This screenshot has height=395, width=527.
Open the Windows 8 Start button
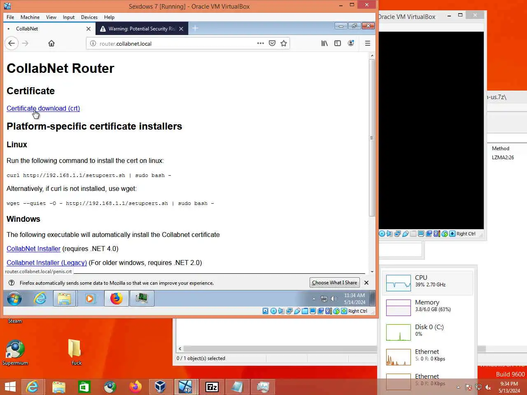[10, 387]
